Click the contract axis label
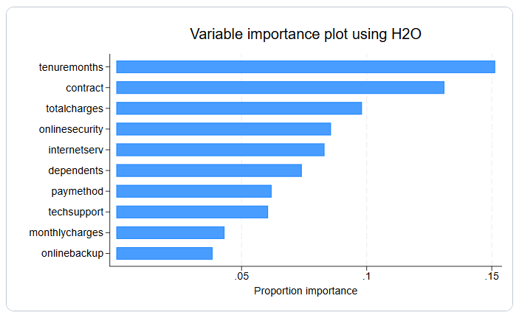This screenshot has height=318, width=519. click(85, 88)
